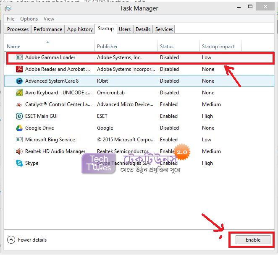Close the Task Manager window
The height and width of the screenshot is (255, 278).
point(265,7)
